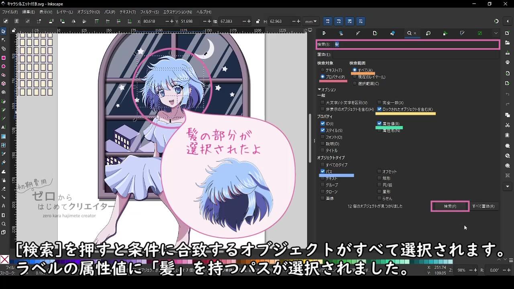Click the Flip vertical icon

coord(84,21)
